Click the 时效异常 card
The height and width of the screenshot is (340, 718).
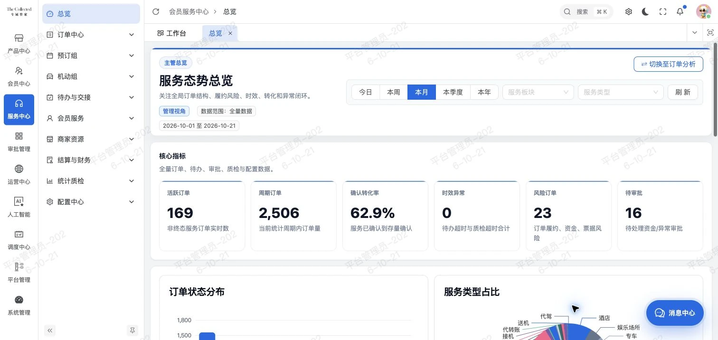pos(477,216)
